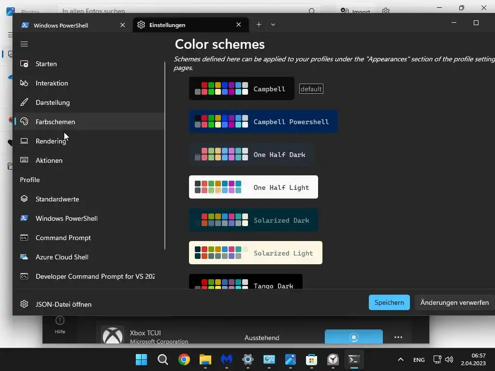
Task: Open the Interaktion settings page
Action: [89, 83]
